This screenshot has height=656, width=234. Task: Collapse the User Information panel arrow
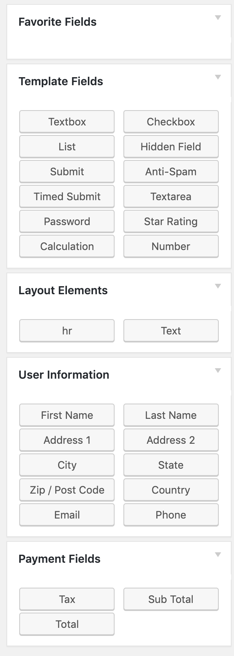tap(218, 370)
